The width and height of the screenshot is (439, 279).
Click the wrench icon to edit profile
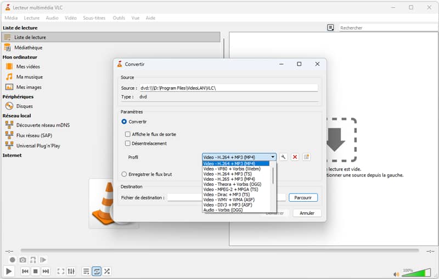[x=283, y=157]
